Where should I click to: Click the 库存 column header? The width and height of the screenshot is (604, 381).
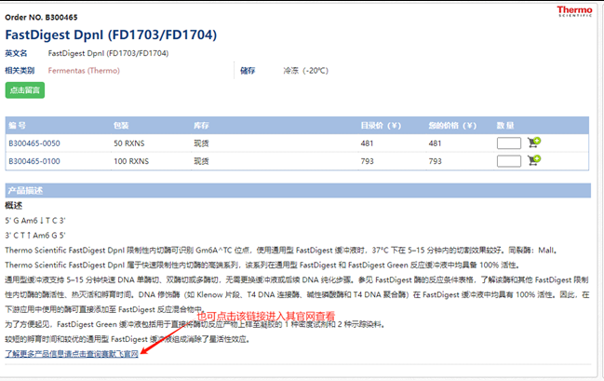pos(201,126)
